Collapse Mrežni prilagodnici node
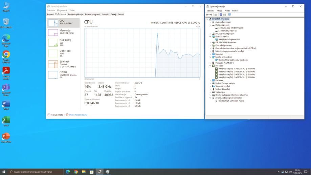 (x=210, y=57)
